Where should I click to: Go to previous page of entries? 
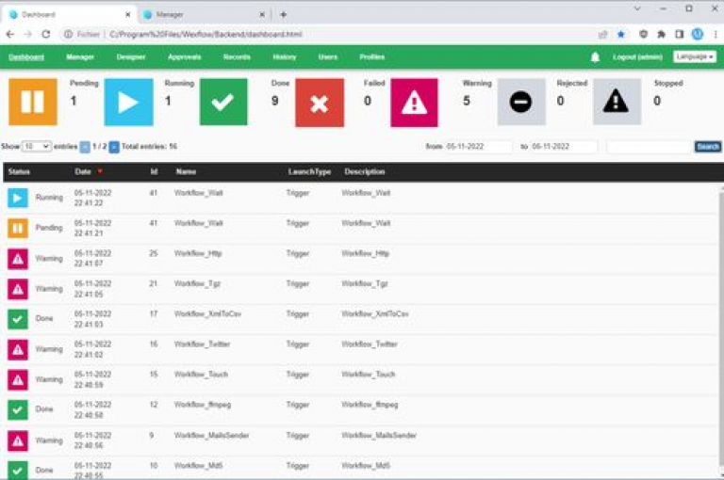coord(85,147)
